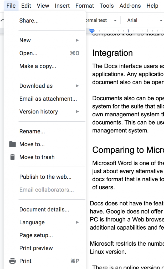Choose Share... from the File menu
The image size is (164, 269).
pos(45,20)
